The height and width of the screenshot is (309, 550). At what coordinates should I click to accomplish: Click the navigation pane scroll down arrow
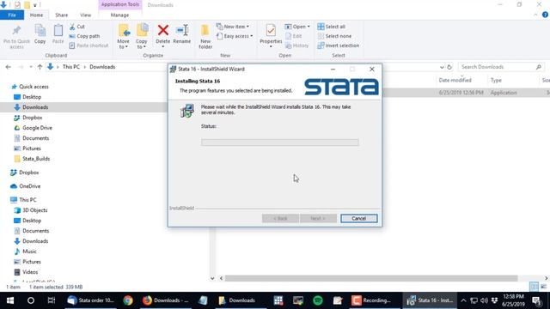[x=212, y=278]
